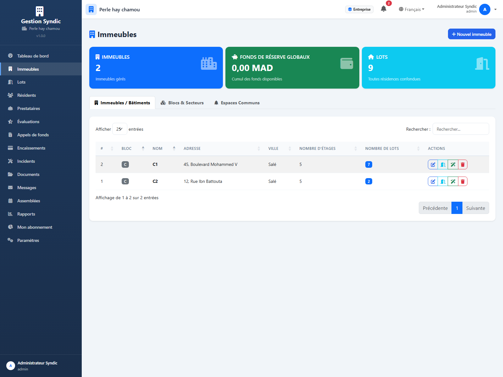This screenshot has height=377, width=503.
Task: Delete building C1 with trash icon
Action: click(463, 164)
